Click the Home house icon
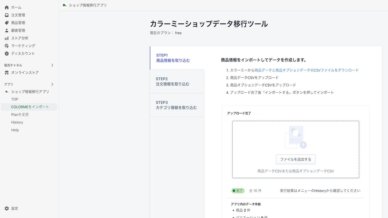This screenshot has width=388, height=218. pyautogui.click(x=7, y=7)
